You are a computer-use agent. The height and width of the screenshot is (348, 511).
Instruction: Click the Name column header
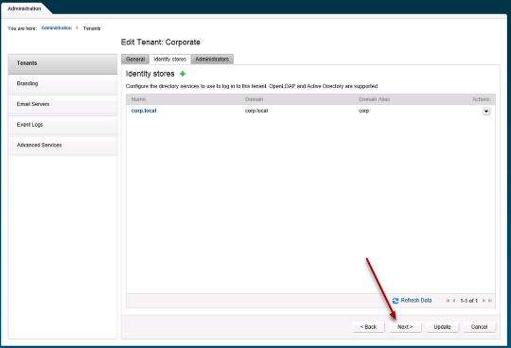tap(138, 99)
